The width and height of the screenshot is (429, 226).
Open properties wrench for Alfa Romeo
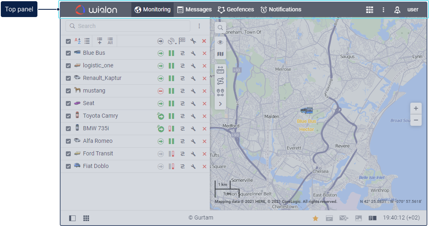click(x=193, y=141)
